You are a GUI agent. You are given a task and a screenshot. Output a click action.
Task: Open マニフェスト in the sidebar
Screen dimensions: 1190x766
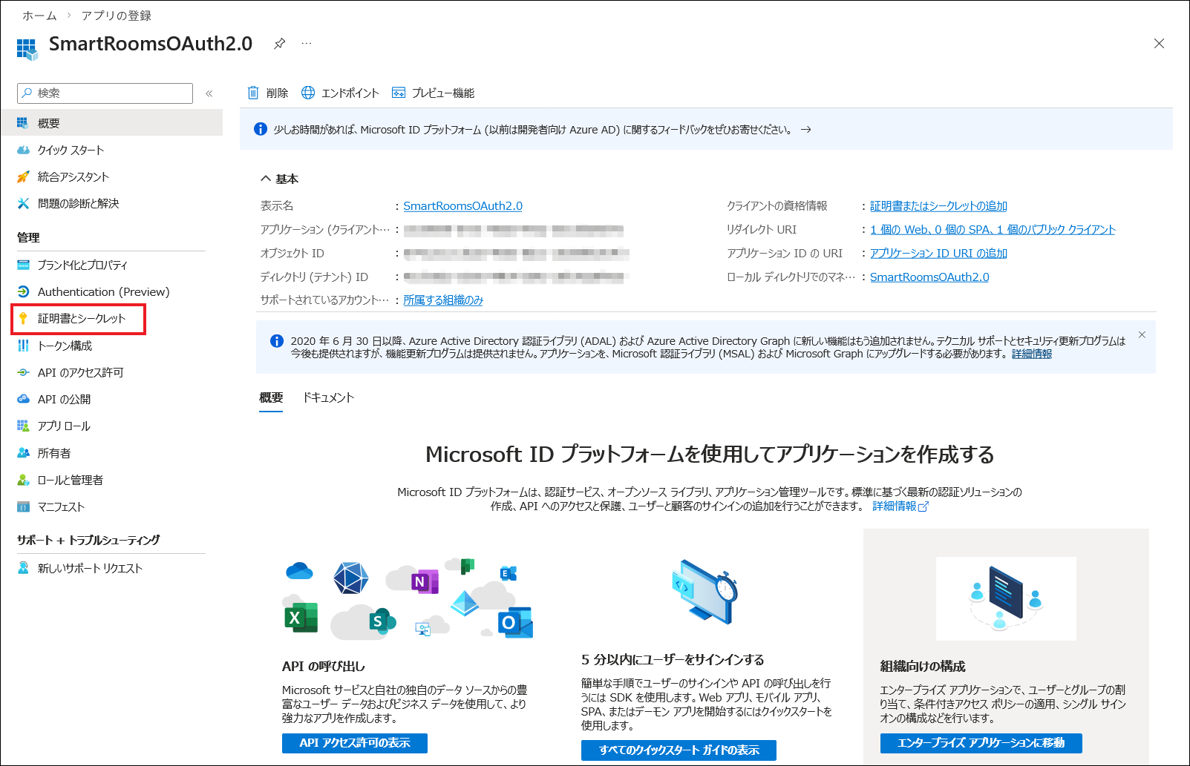(61, 506)
